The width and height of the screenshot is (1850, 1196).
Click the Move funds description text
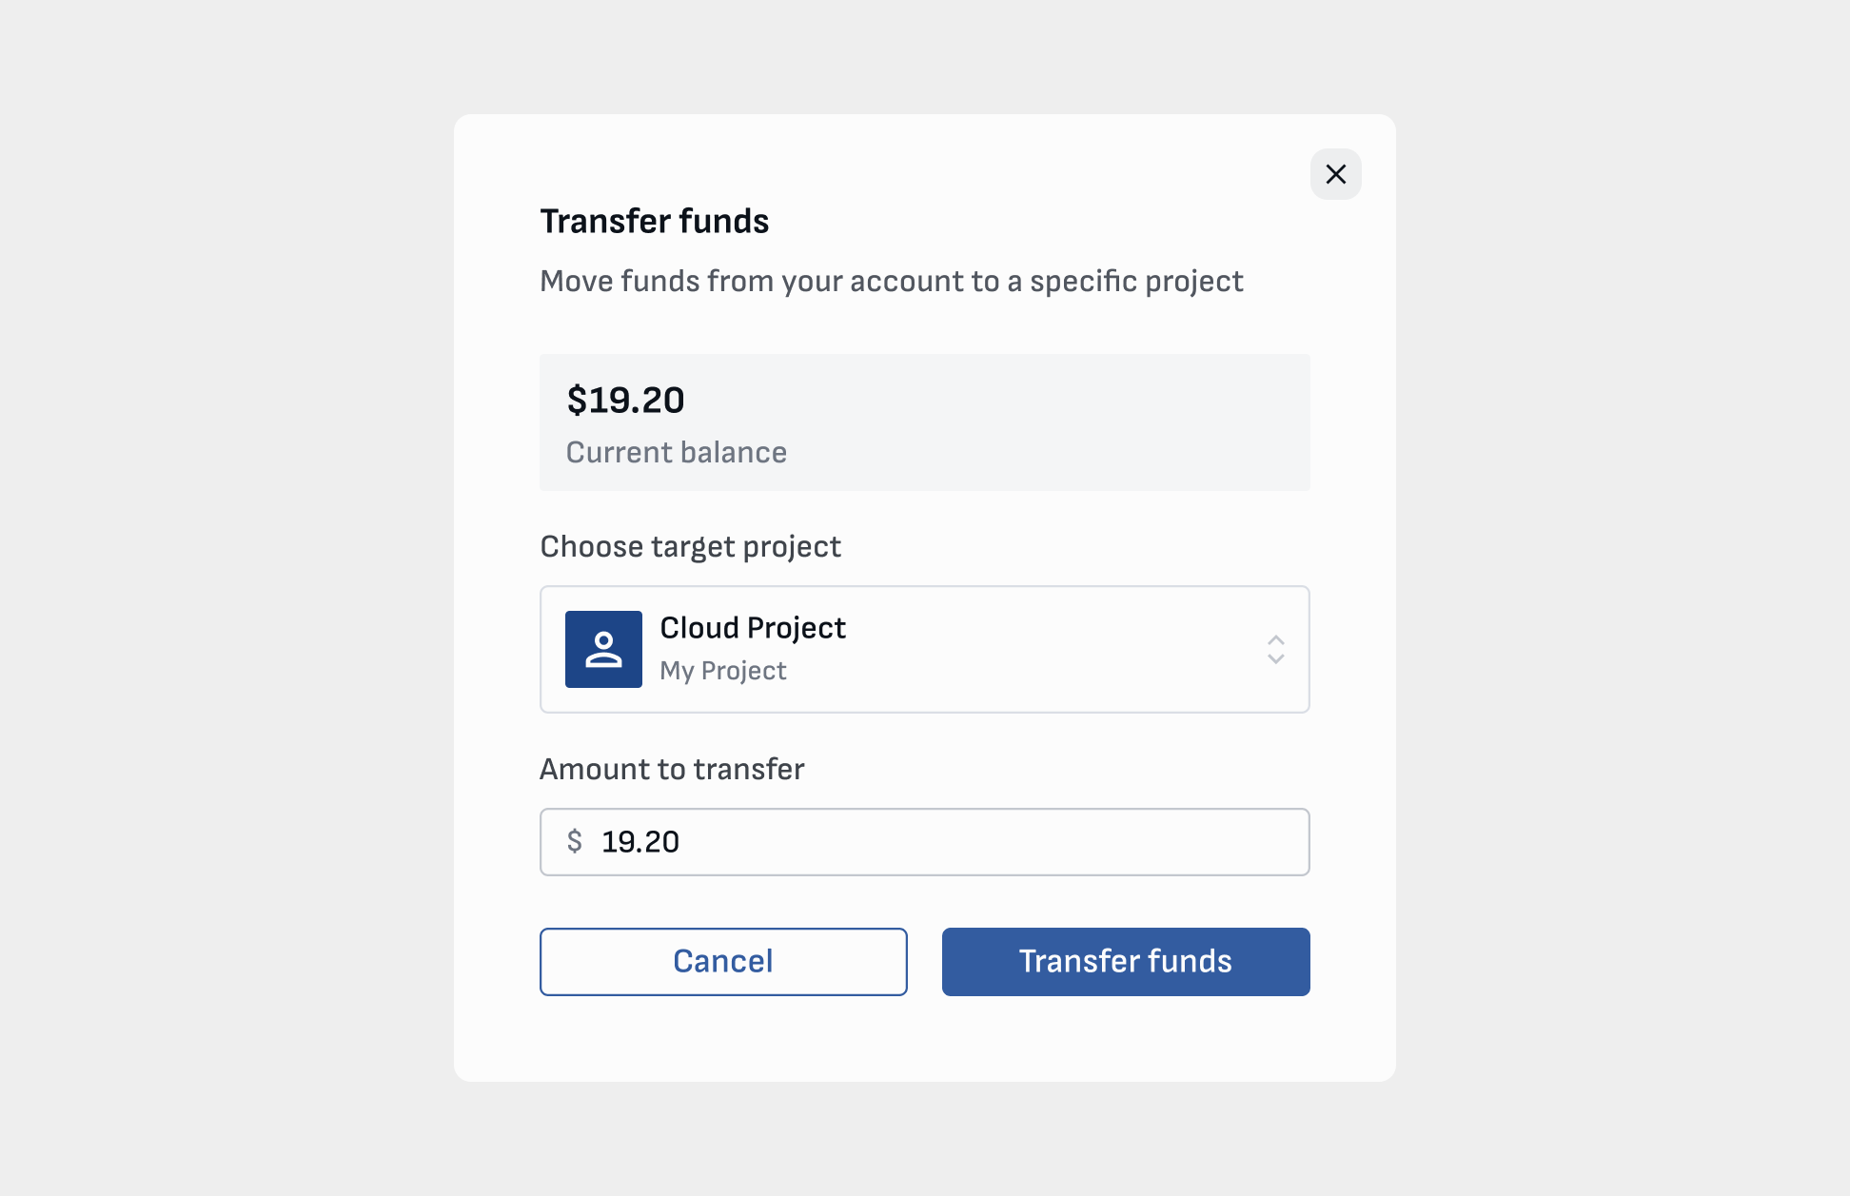(891, 281)
